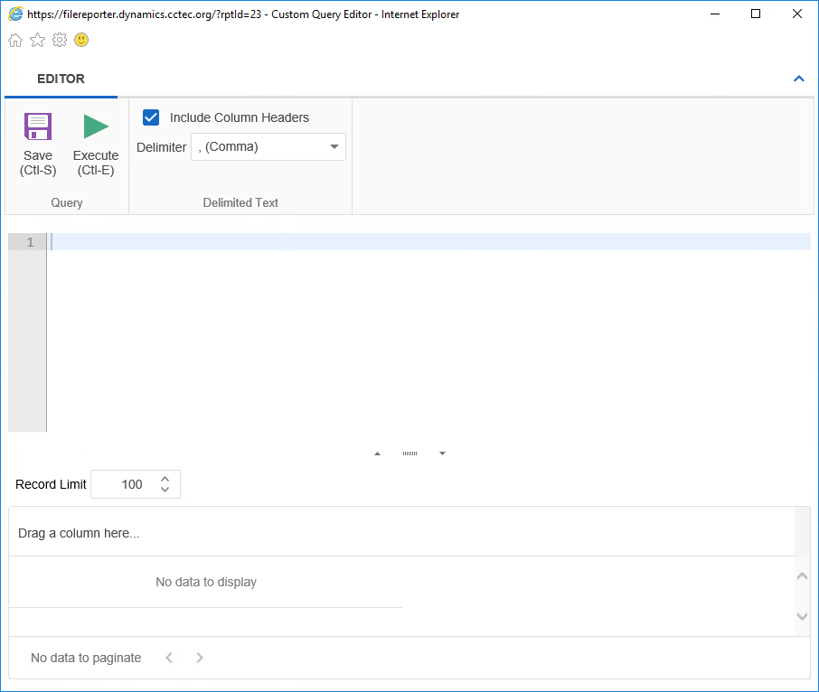
Task: Click the splitter up arrow to collapse editor
Action: pyautogui.click(x=377, y=454)
